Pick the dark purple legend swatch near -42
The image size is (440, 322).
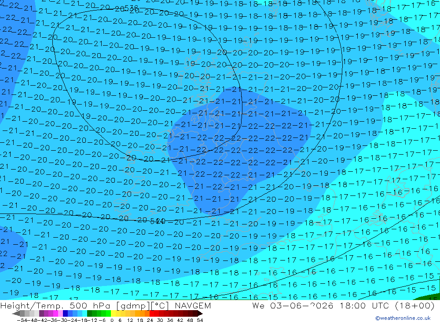pyautogui.click(x=41, y=313)
